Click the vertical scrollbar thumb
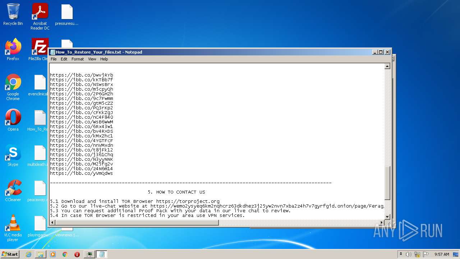 point(387,183)
